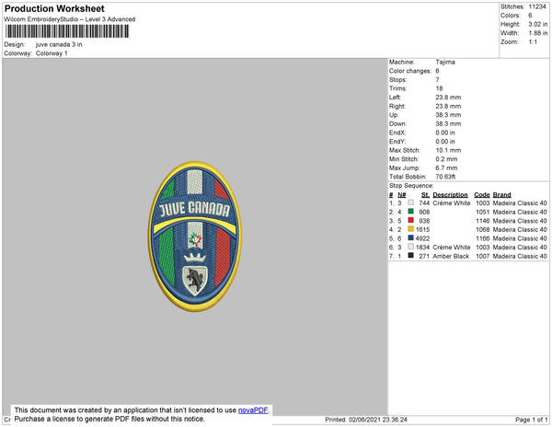Select the Height value '3.02 in'
The image size is (552, 427).
click(x=538, y=24)
